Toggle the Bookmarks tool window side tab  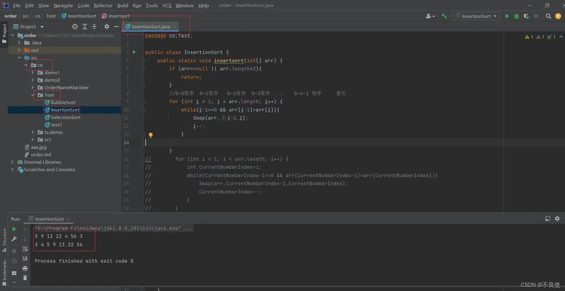pos(4,272)
